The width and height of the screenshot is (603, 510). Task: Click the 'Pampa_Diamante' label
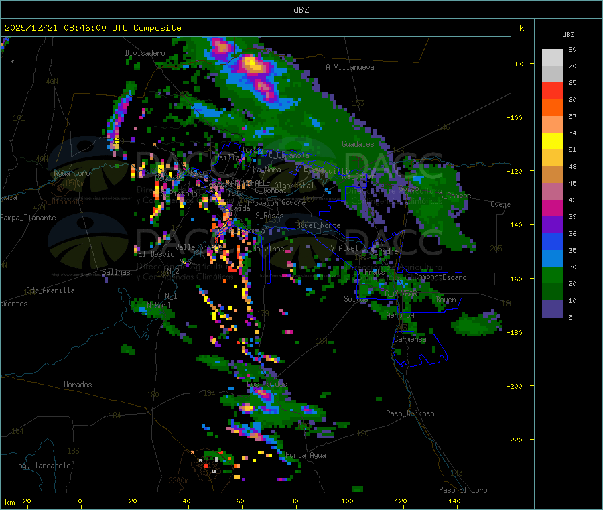tap(28, 218)
